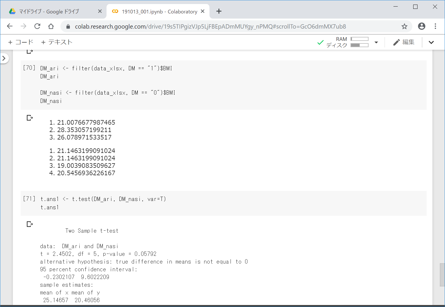Navigate back with the back arrow
Screen dimensions: 445x307
pos(10,26)
